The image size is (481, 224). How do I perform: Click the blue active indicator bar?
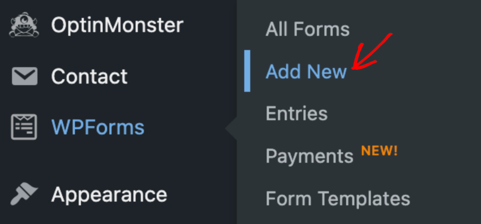pyautogui.click(x=247, y=71)
